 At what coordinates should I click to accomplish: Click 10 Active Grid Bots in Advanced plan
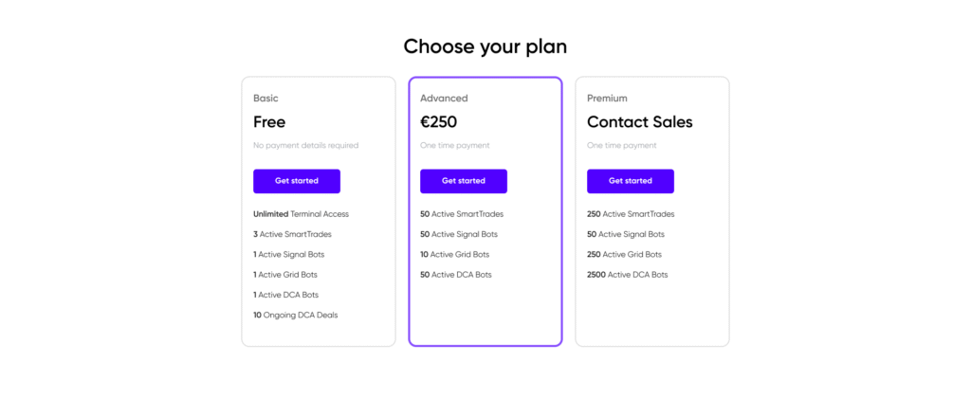(454, 254)
